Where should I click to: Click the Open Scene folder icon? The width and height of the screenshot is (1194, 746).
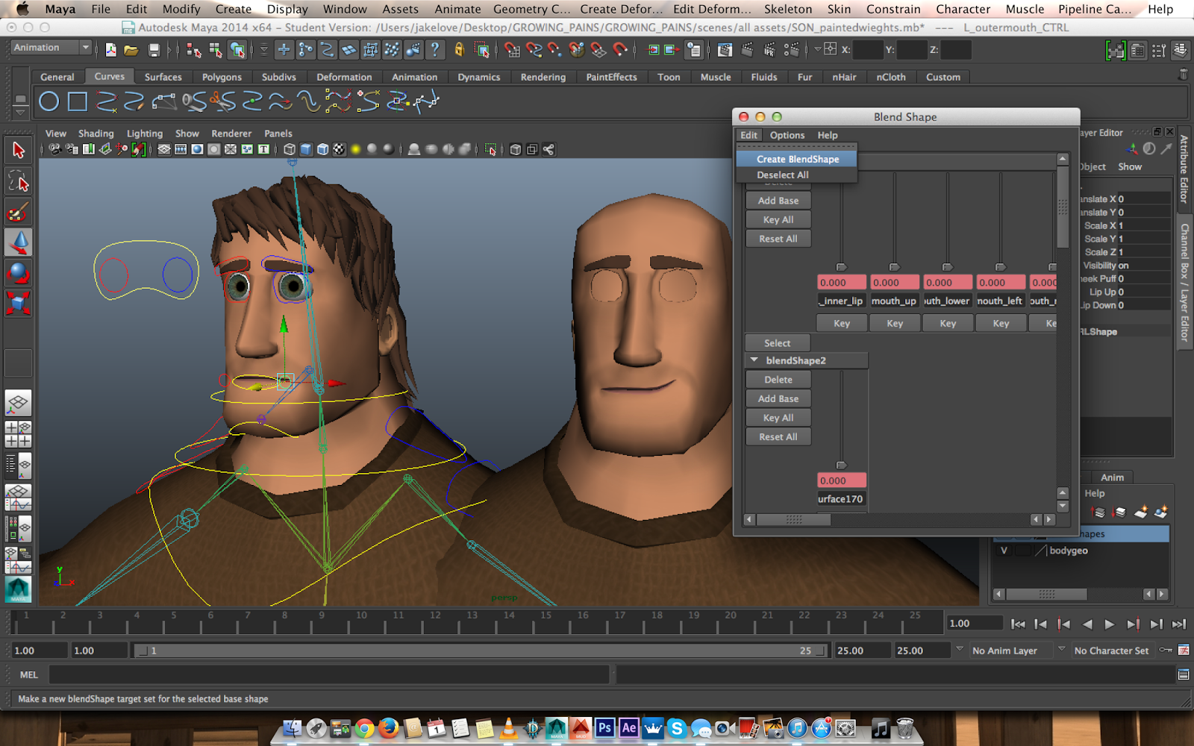coord(131,50)
